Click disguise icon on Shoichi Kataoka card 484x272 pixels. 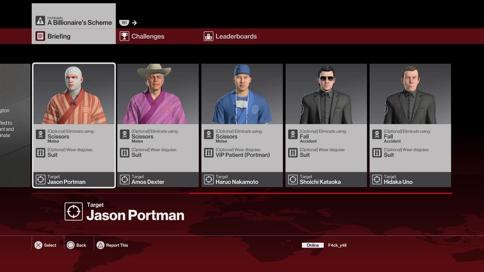click(x=293, y=153)
